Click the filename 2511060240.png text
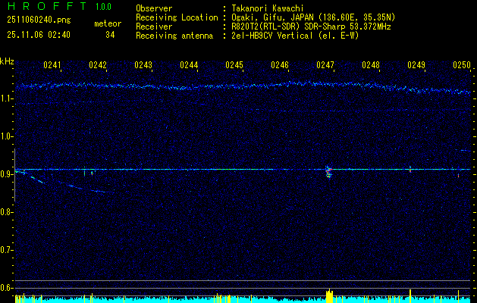 click(x=39, y=20)
